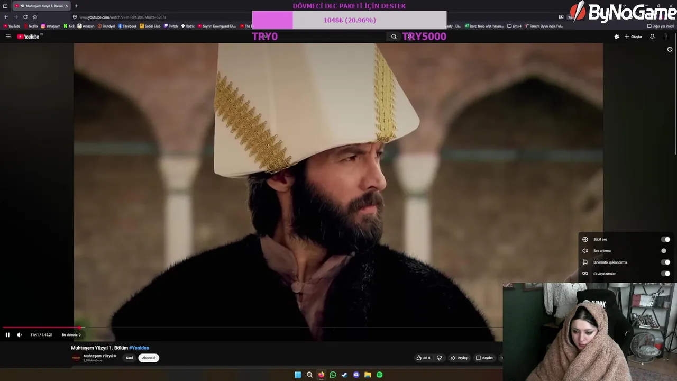The height and width of the screenshot is (381, 677).
Task: Open the #Yeniden hashtag link
Action: tap(139, 348)
